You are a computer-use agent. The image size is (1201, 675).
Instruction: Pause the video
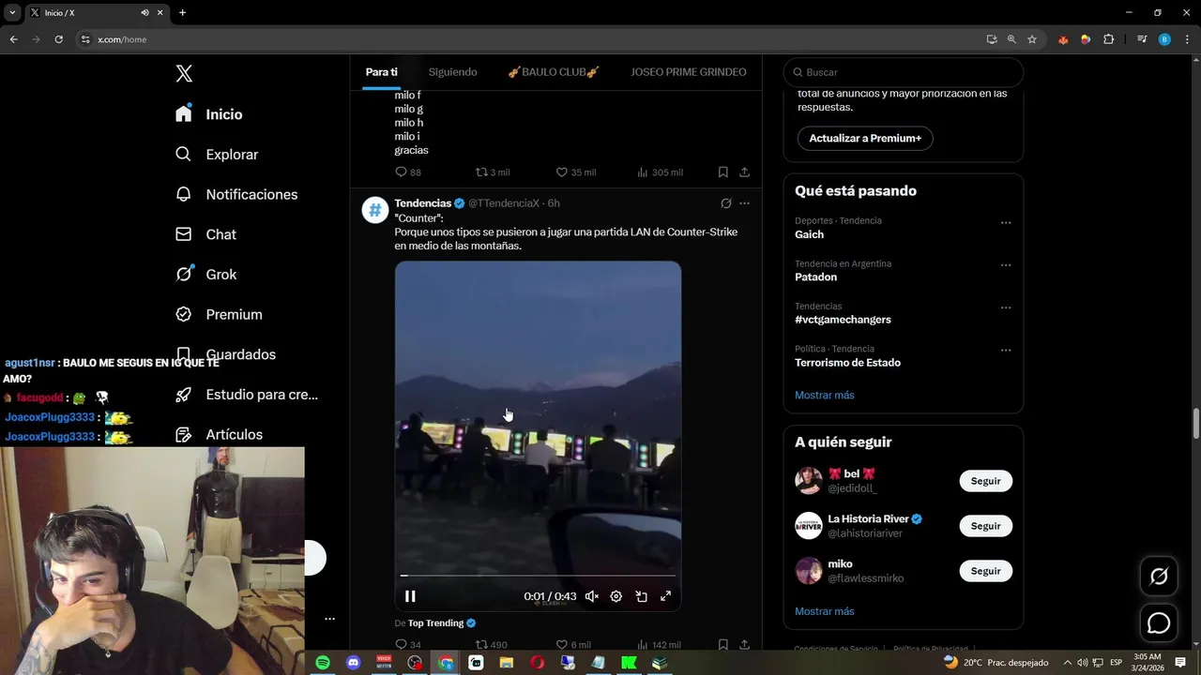pos(410,596)
